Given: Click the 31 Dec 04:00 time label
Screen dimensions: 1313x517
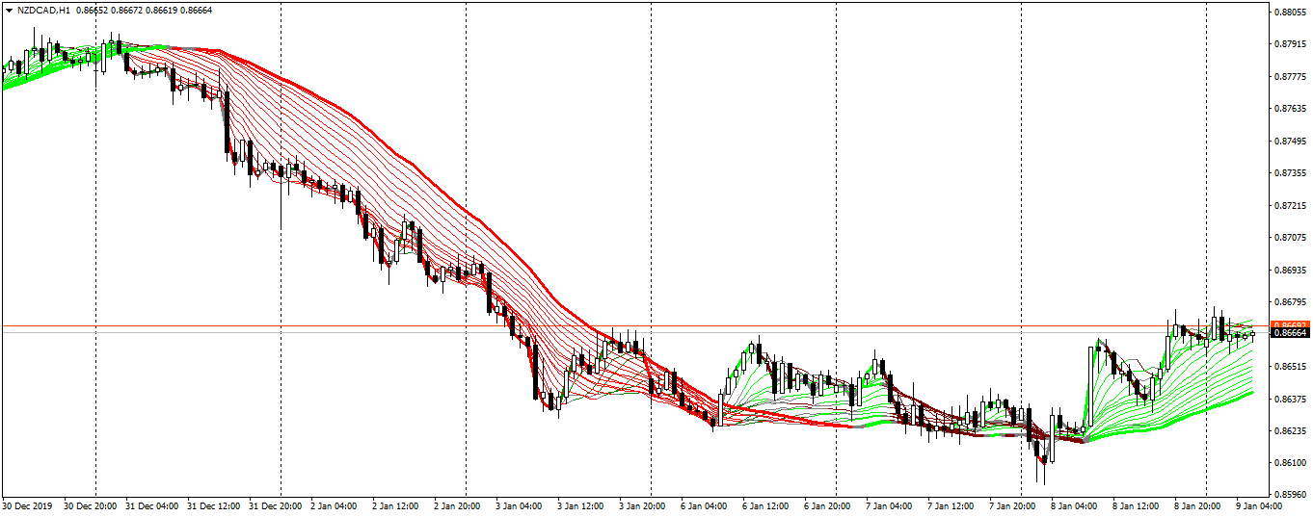Looking at the screenshot, I should click(152, 504).
